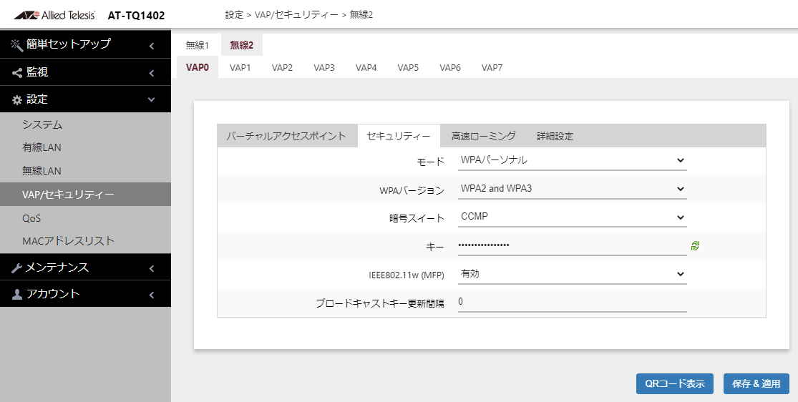
Task: Expand the 監視 menu chevron
Action: tap(151, 73)
